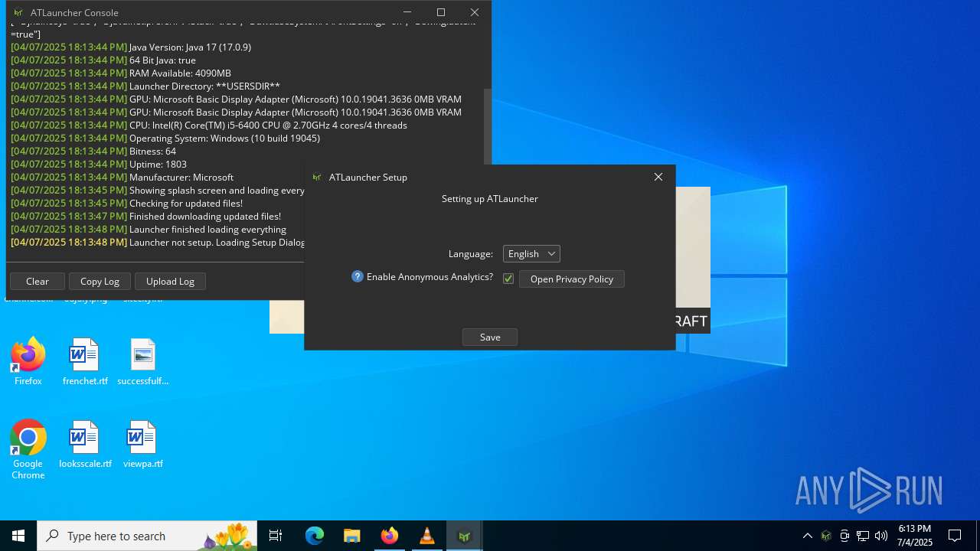
Task: Open the network status tray icon
Action: pos(863,536)
